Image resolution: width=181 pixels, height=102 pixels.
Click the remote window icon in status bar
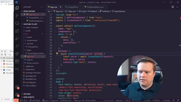click(x=16, y=100)
